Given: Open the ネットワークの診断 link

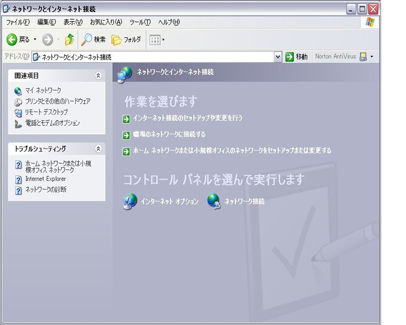Looking at the screenshot, I should pyautogui.click(x=46, y=190).
